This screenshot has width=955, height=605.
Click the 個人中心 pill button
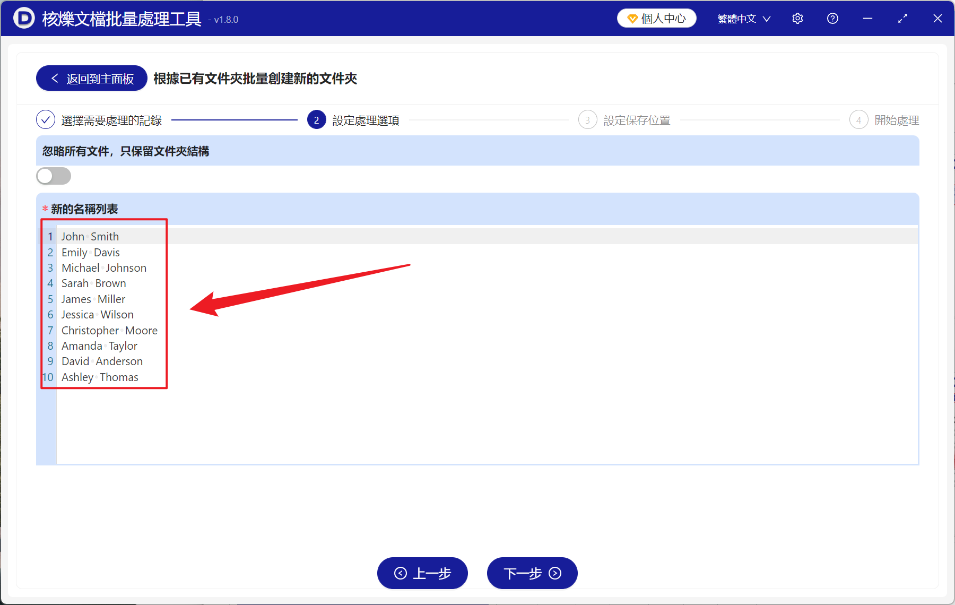[656, 18]
